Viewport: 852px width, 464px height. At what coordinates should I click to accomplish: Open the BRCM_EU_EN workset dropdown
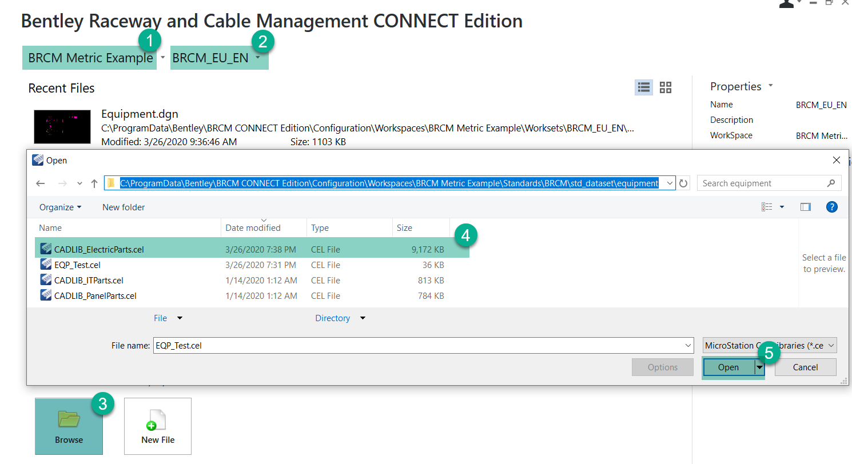(x=258, y=58)
